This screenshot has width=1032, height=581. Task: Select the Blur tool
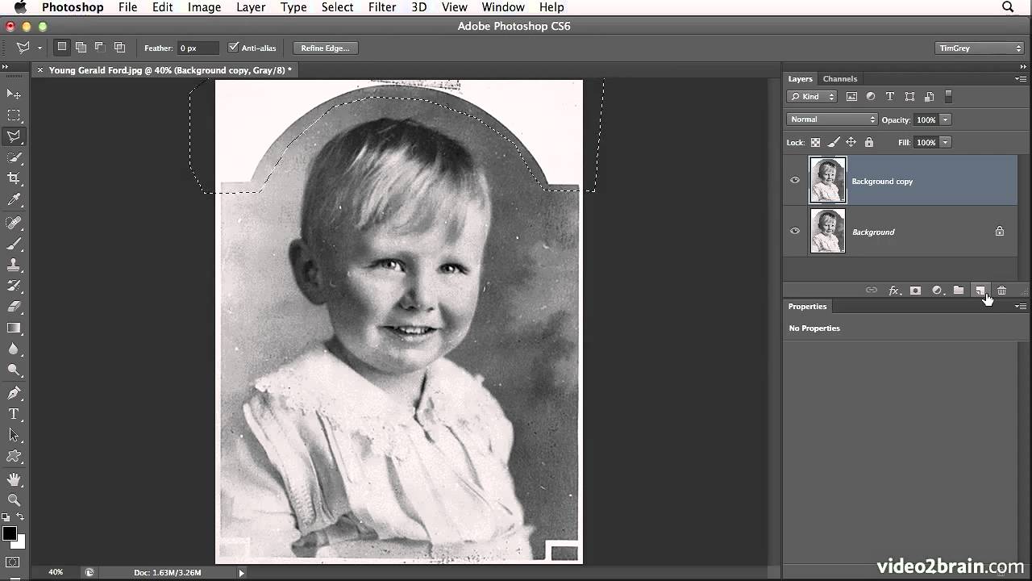click(14, 349)
